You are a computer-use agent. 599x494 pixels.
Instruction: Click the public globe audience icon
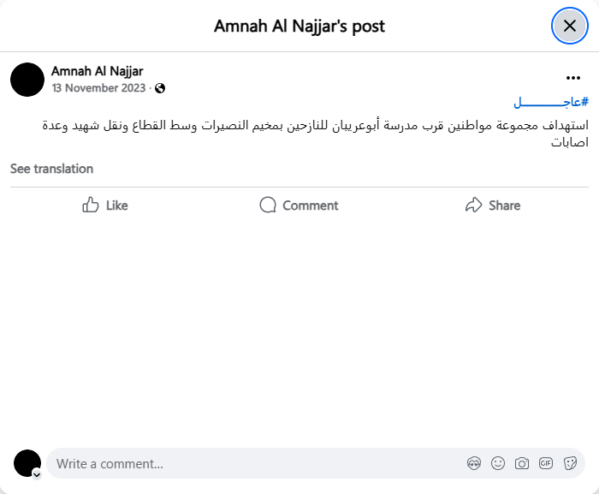(x=160, y=88)
